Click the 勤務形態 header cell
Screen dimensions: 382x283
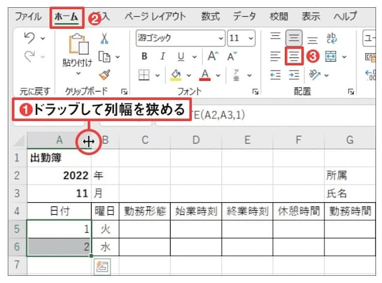145,211
